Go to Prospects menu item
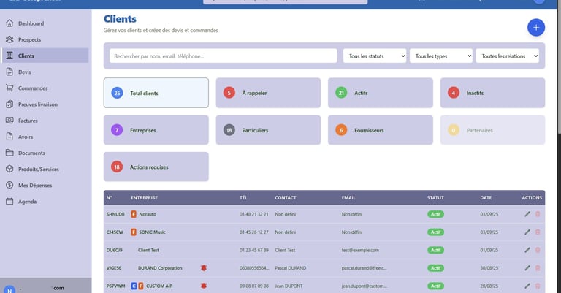The height and width of the screenshot is (293, 561). coord(45,39)
